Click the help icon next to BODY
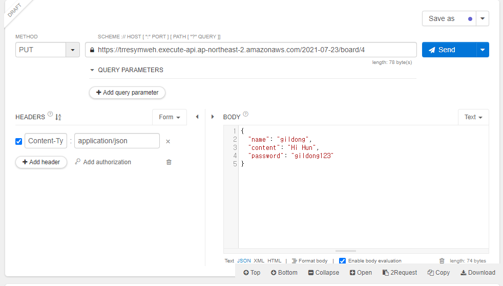This screenshot has width=503, height=286. click(246, 115)
